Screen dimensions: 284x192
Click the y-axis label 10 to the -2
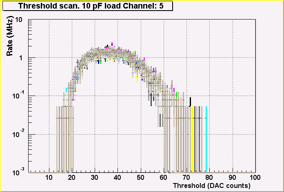pyautogui.click(x=19, y=134)
